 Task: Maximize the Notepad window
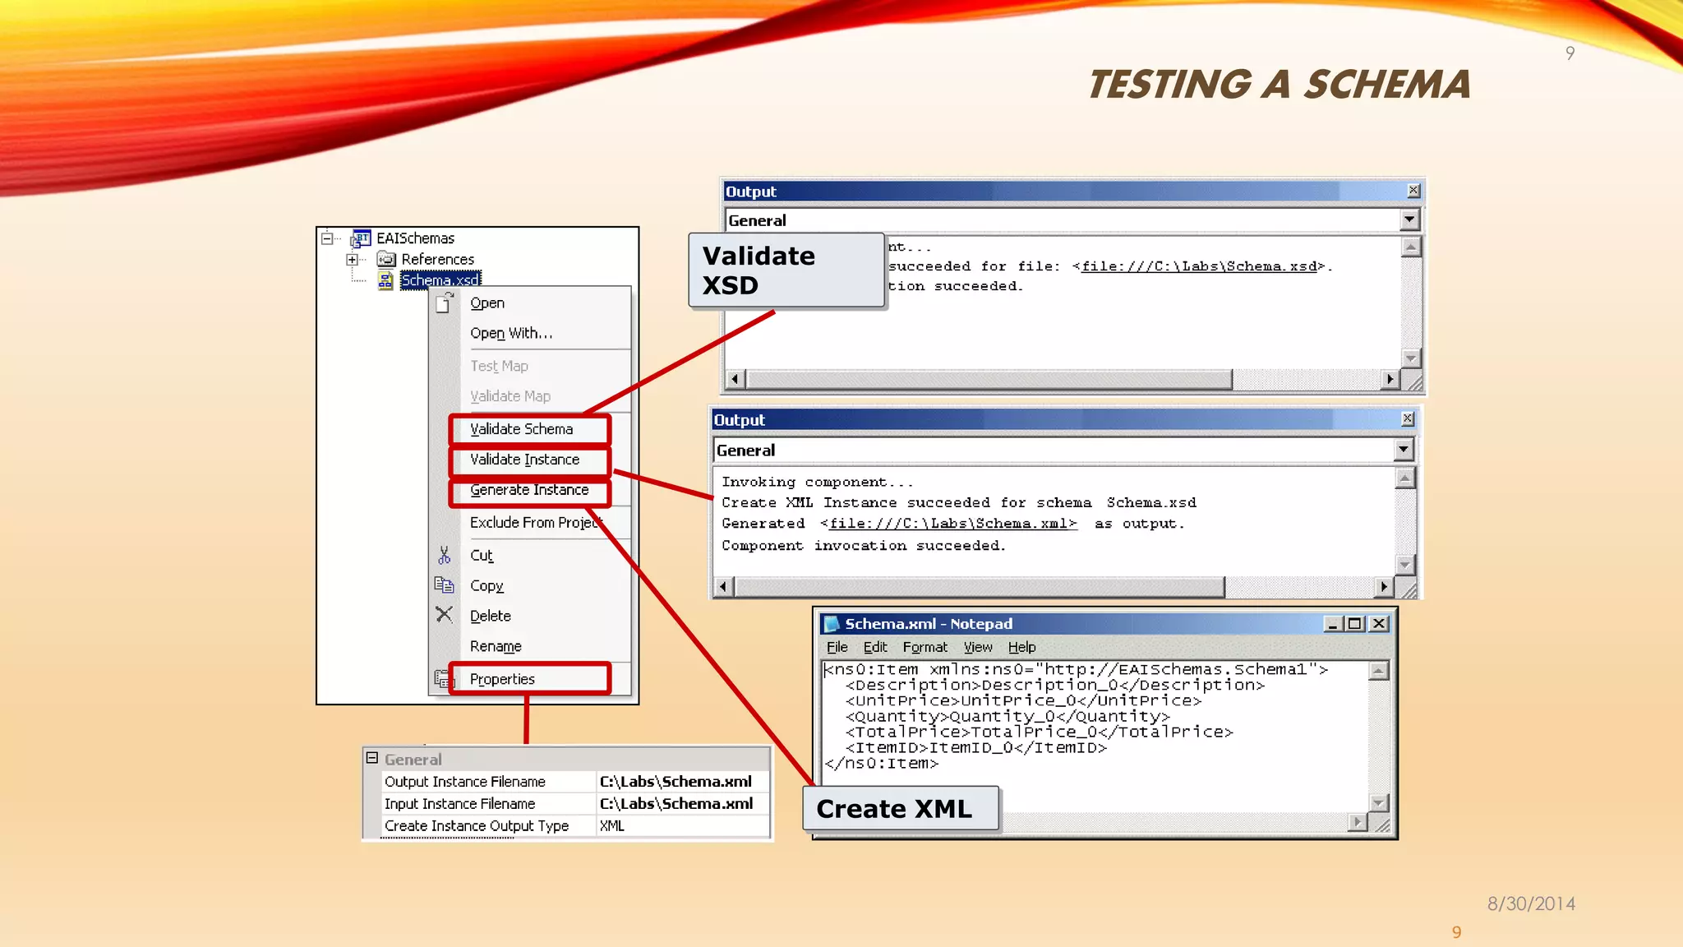(1354, 624)
